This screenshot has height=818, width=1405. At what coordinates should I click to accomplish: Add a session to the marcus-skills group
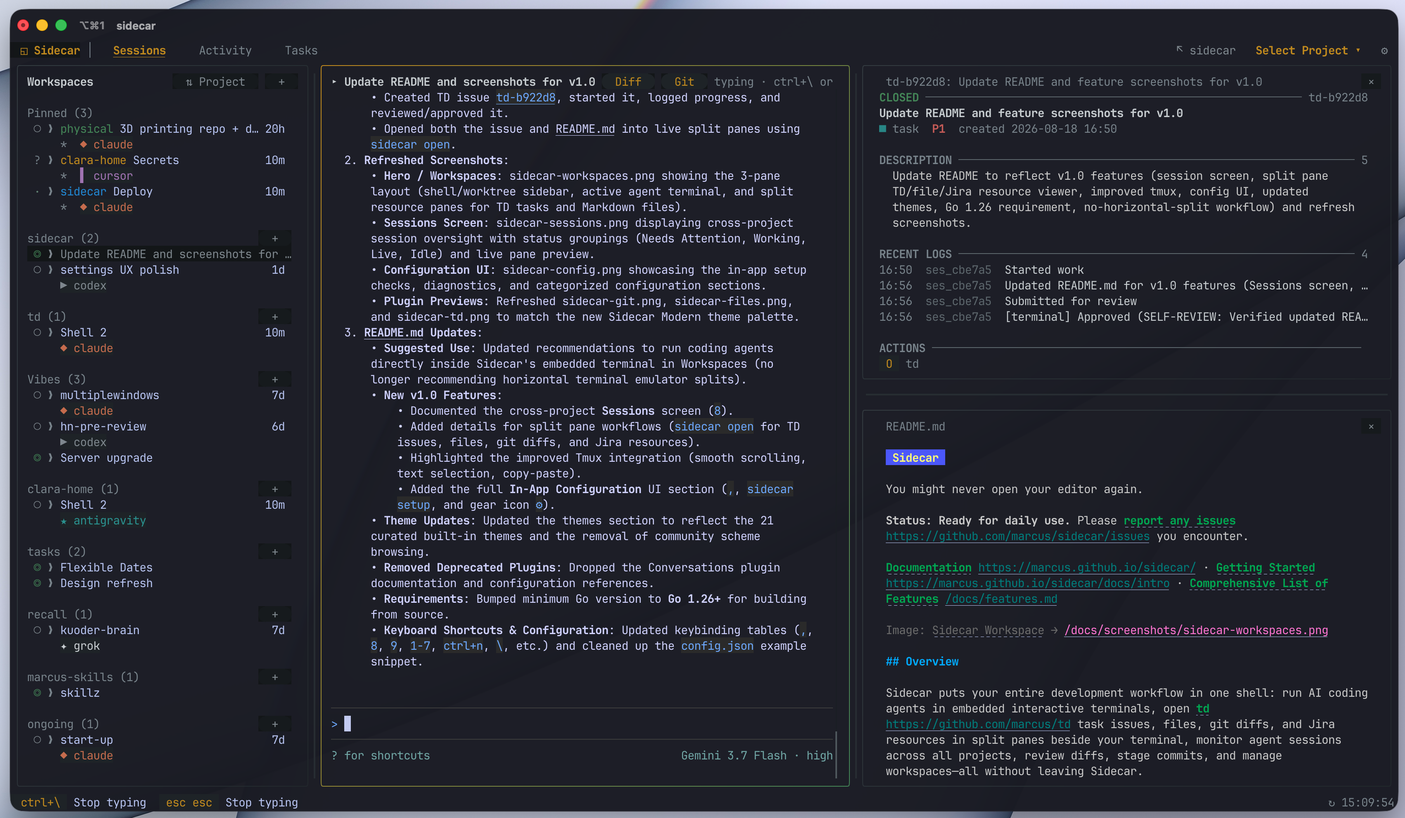(275, 677)
